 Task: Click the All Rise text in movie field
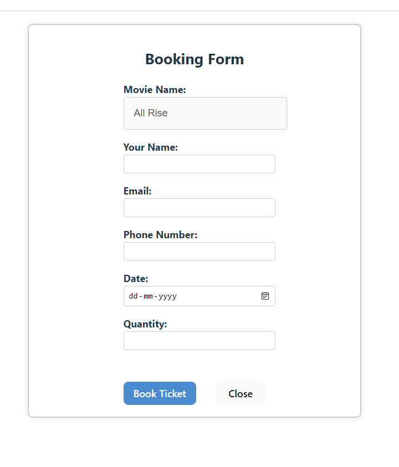(x=150, y=113)
